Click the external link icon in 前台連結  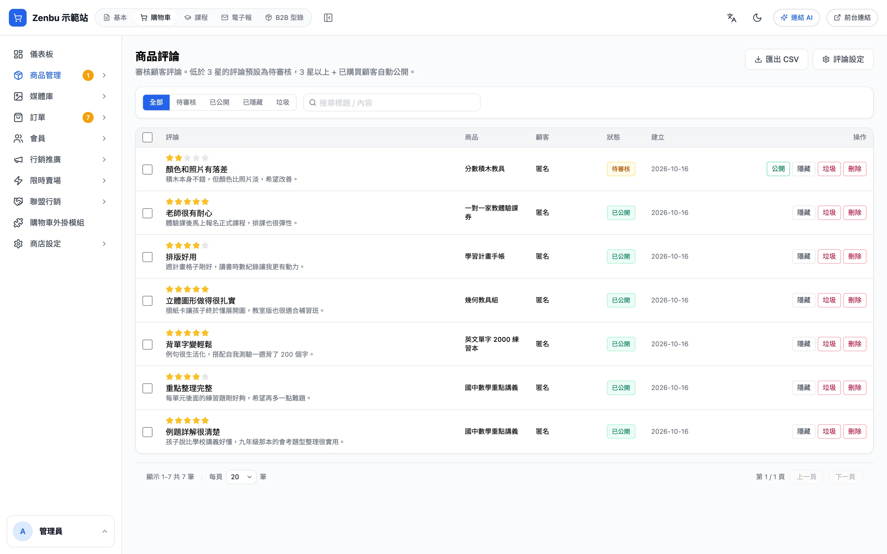coord(837,17)
